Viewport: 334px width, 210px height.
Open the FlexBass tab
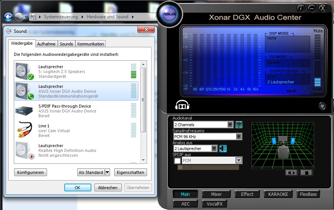308,194
